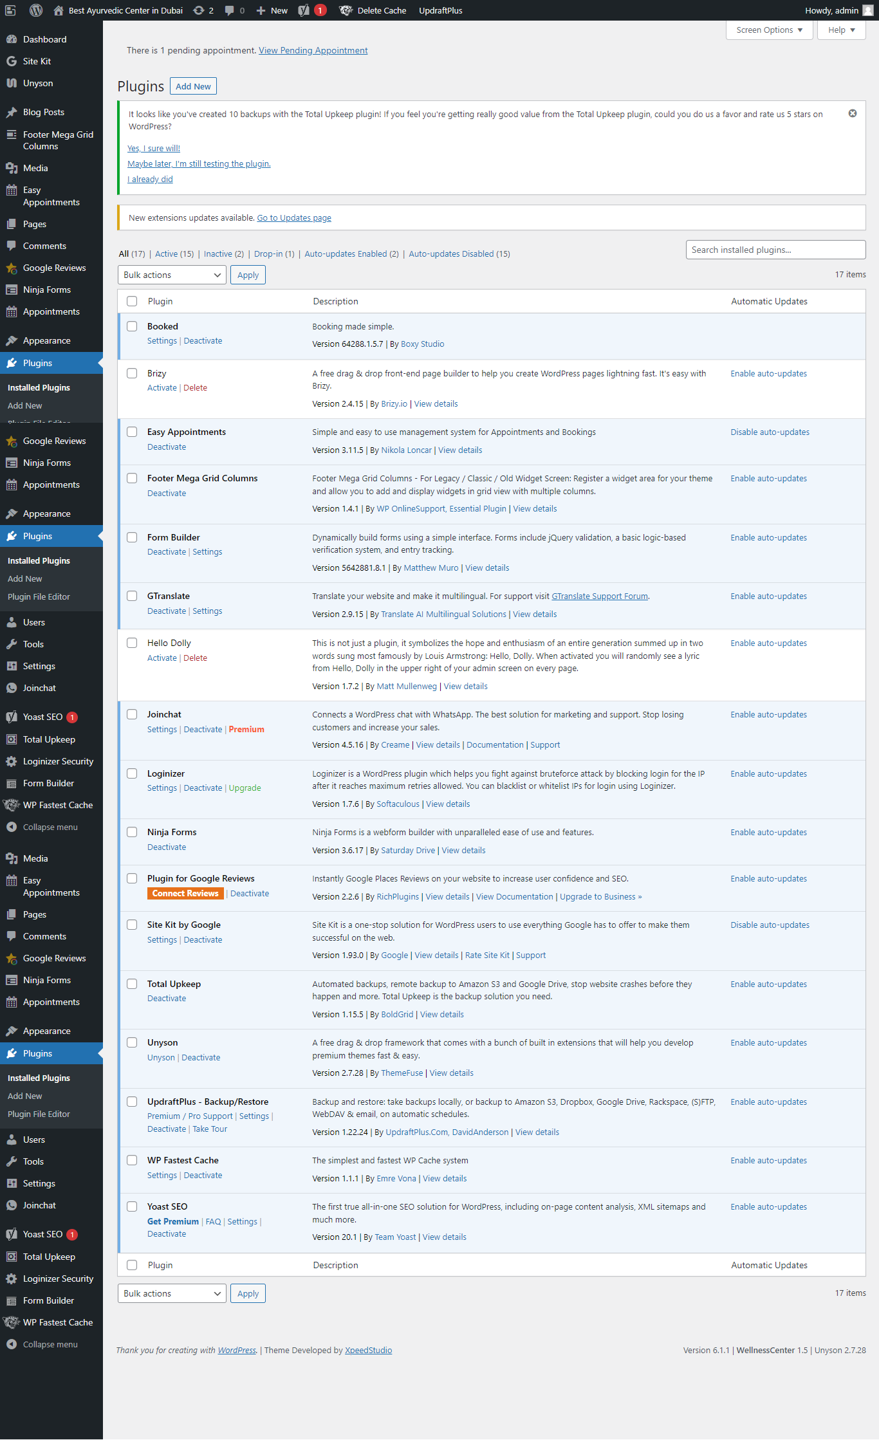Click Go to Updates page link
The height and width of the screenshot is (1440, 879).
(294, 218)
